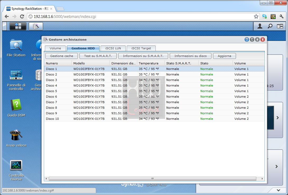Screen dimensions: 288x195
Task: Select the Disco 8 row
Action: point(154,108)
